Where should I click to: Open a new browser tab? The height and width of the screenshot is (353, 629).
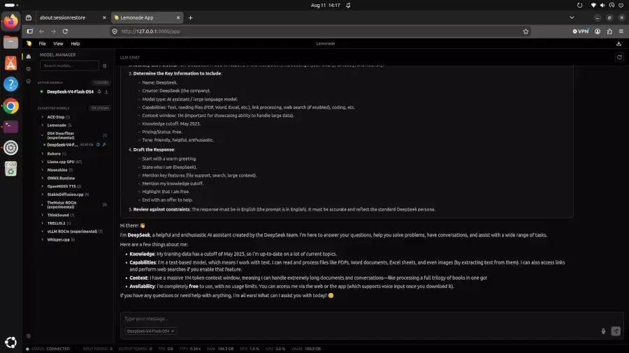pyautogui.click(x=191, y=17)
